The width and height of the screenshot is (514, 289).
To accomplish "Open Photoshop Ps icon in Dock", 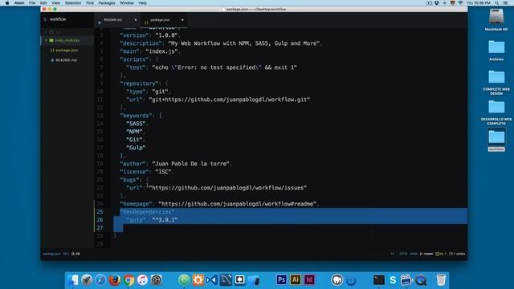I will 281,279.
